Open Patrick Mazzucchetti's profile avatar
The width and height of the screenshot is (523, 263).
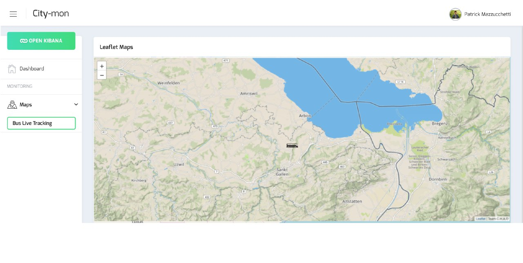pyautogui.click(x=455, y=14)
